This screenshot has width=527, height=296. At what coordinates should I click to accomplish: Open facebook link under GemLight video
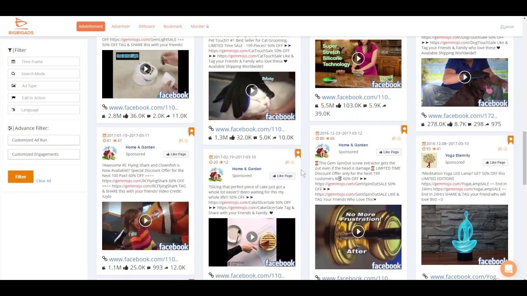pos(143,108)
